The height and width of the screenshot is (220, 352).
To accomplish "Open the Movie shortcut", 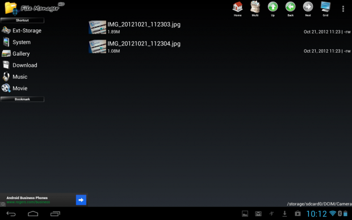I will coord(22,88).
